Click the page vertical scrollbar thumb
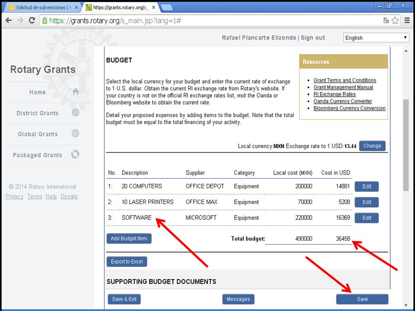This screenshot has height=311, width=415. point(406,145)
